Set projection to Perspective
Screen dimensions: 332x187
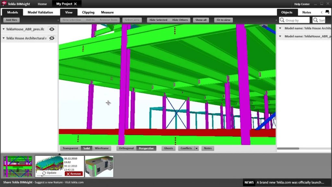point(146,148)
